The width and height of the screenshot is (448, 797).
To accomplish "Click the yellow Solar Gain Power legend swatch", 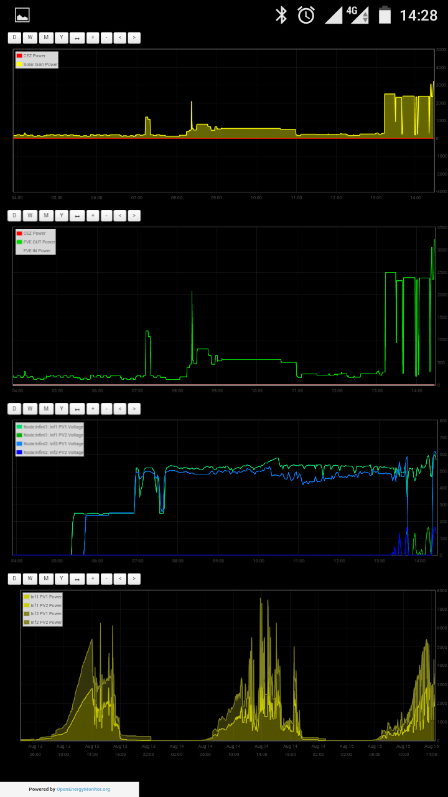I will (19, 64).
